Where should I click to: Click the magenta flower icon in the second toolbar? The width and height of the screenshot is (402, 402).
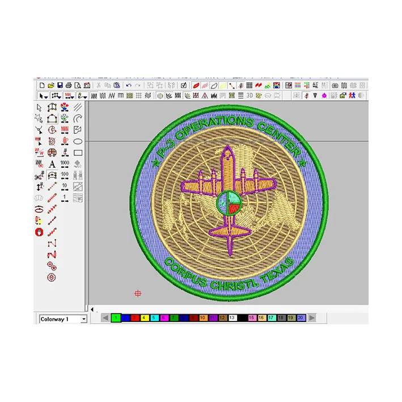324,96
